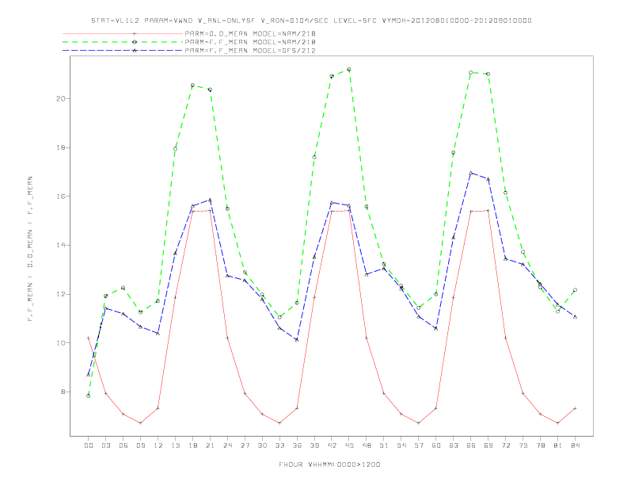Click the x-axis label FHOUR VHHMM:0000>1200

[x=329, y=464]
